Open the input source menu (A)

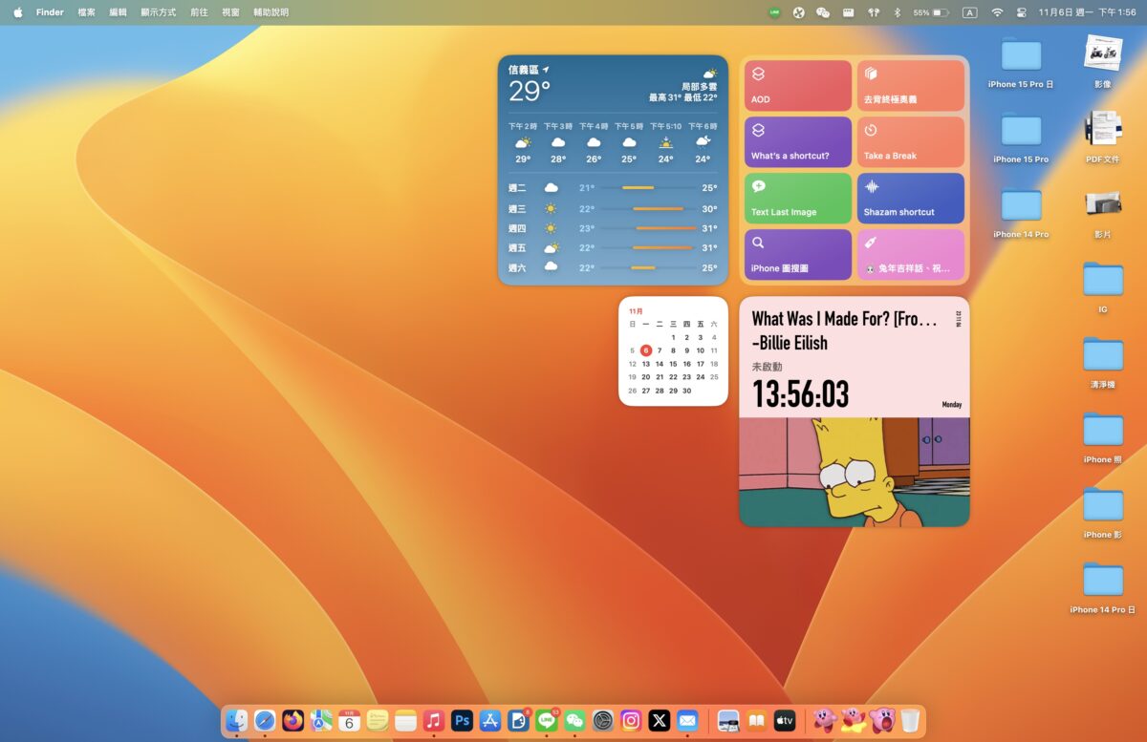coord(970,12)
